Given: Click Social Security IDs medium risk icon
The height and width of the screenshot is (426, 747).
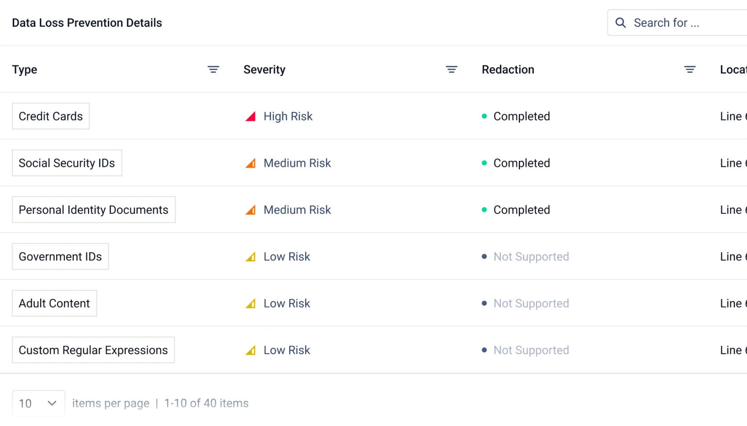Looking at the screenshot, I should [x=250, y=163].
